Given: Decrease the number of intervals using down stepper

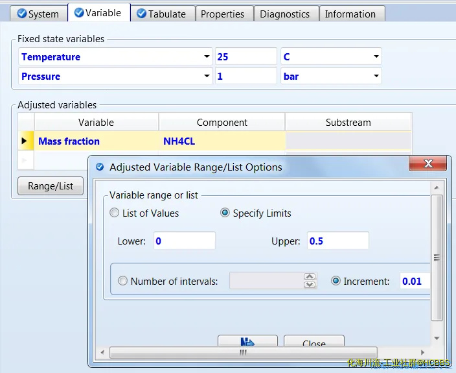Looking at the screenshot, I should (x=310, y=285).
